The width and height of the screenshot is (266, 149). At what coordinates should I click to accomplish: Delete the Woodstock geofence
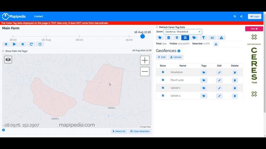235,72
